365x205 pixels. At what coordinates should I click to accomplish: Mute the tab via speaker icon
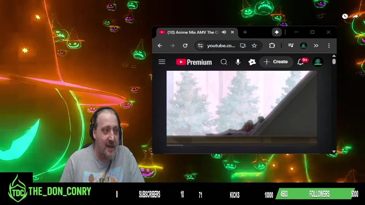224,32
